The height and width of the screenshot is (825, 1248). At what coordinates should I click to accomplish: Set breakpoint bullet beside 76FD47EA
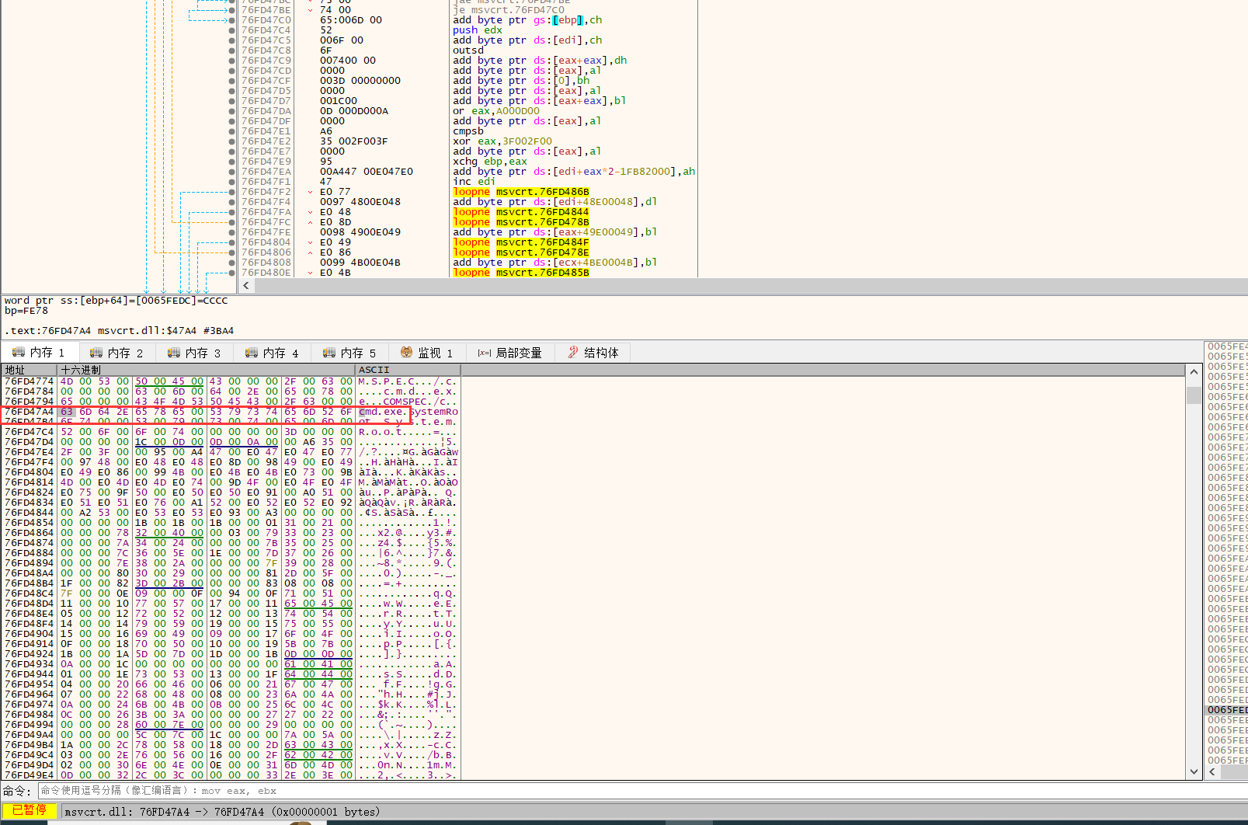click(231, 172)
